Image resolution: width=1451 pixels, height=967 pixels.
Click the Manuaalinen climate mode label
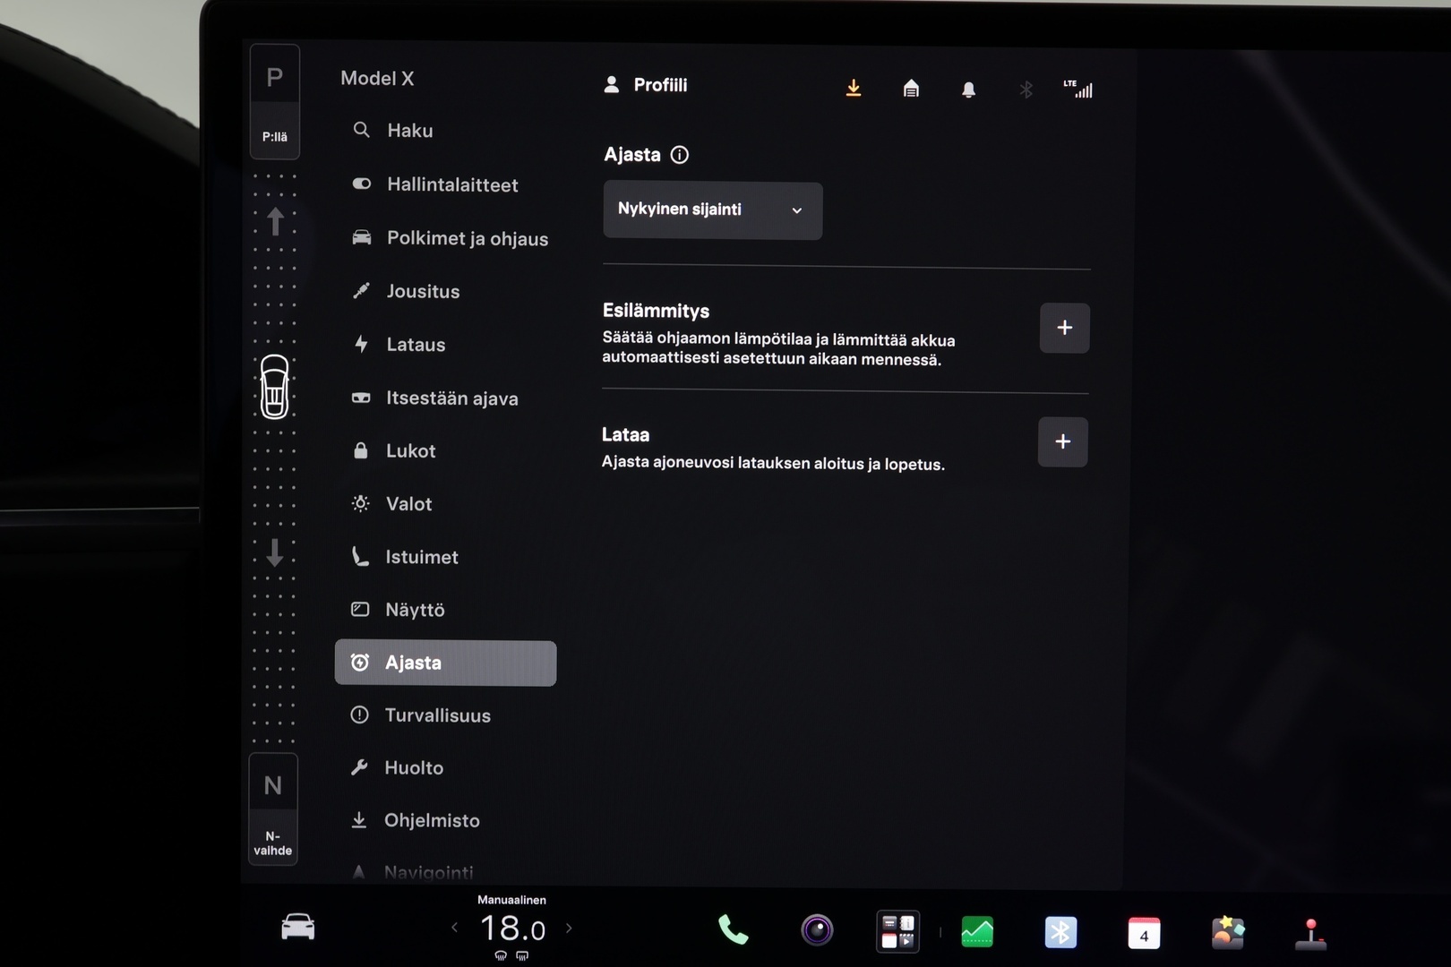click(x=511, y=900)
